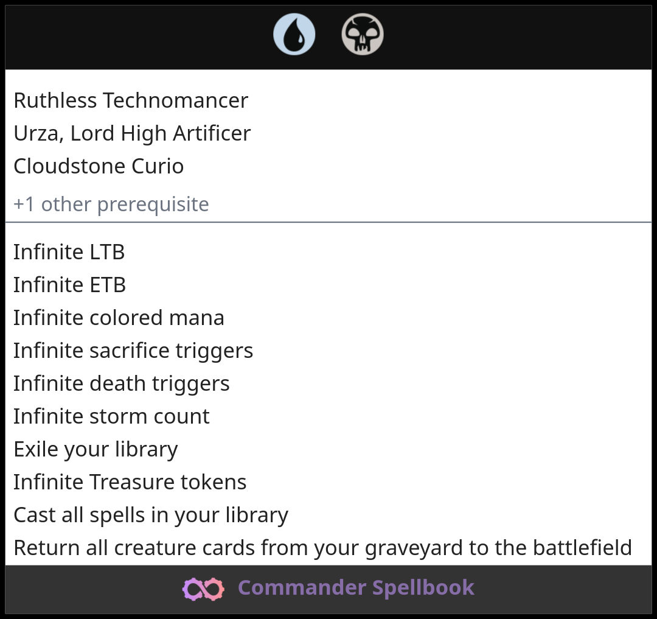
Task: Click the droplet inside the blue mana icon
Action: tap(294, 35)
